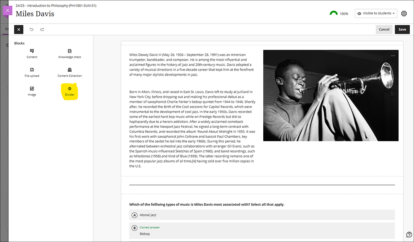Viewport: 414px width, 242px height.
Task: Click the redo arrow
Action: 42,29
